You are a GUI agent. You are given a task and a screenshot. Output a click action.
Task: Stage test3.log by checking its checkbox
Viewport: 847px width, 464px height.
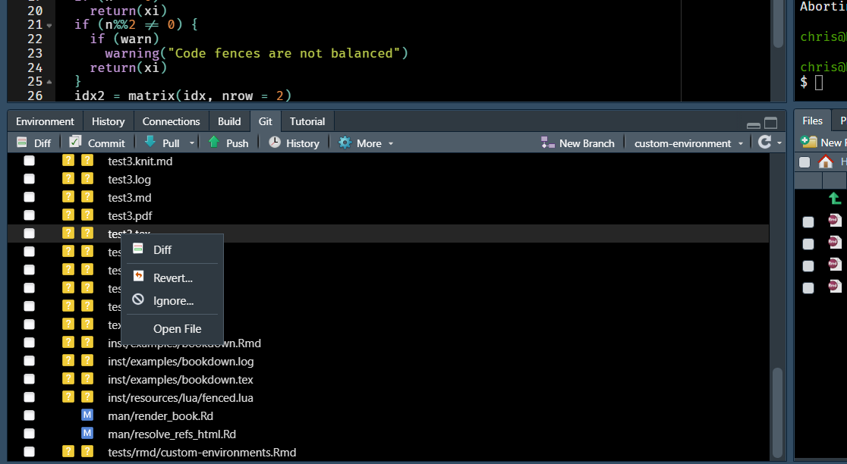[28, 178]
